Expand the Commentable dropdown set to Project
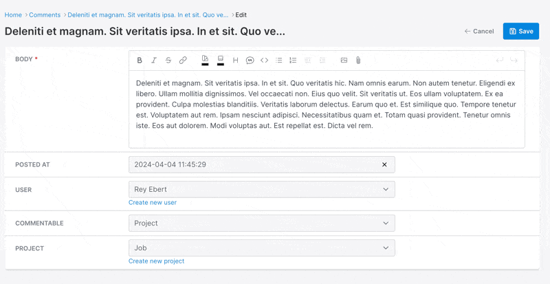The height and width of the screenshot is (284, 550). click(x=262, y=223)
